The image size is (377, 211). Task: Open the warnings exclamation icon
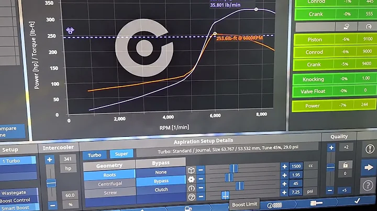(370, 149)
